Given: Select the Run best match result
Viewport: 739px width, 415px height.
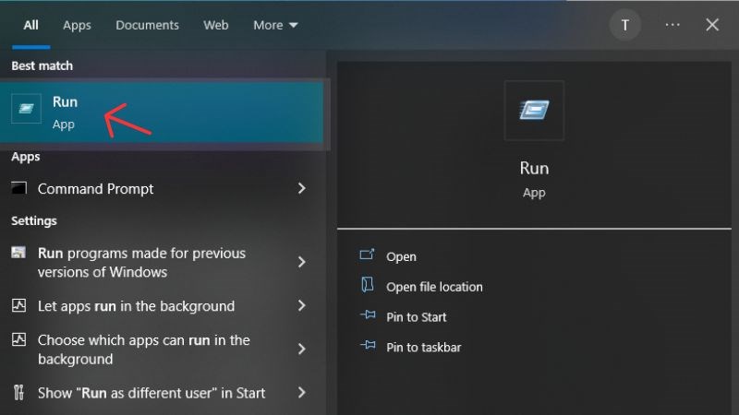Looking at the screenshot, I should [x=162, y=113].
